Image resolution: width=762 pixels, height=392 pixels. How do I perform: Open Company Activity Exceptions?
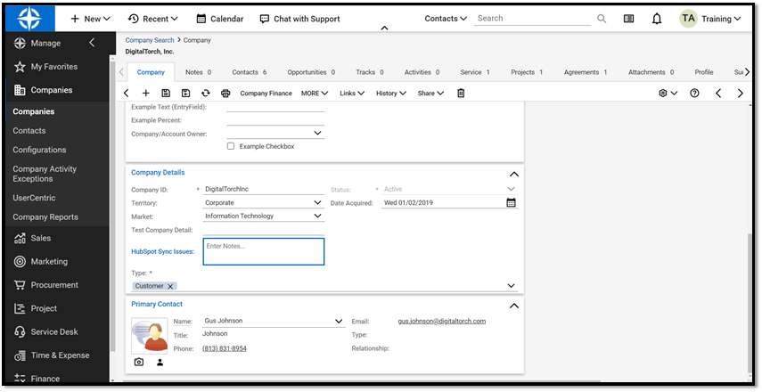[45, 174]
